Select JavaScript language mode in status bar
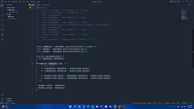 166,103
